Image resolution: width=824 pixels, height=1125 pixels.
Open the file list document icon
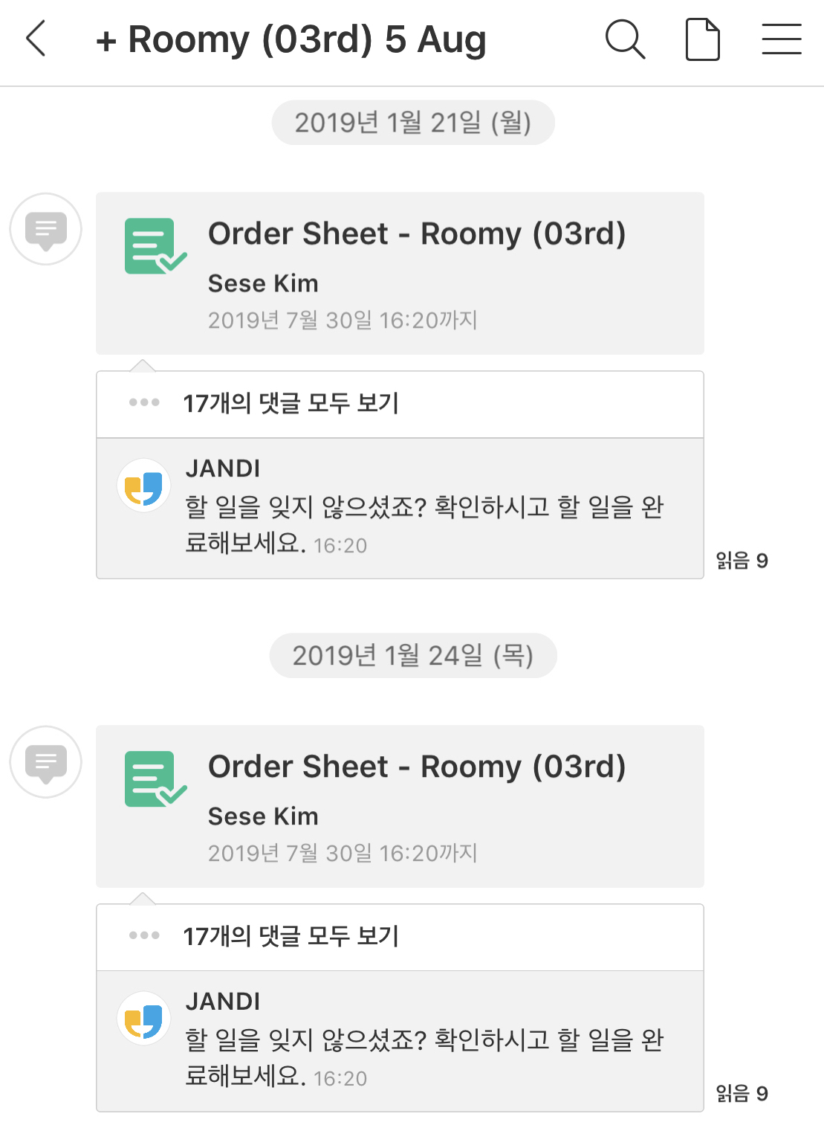(x=702, y=39)
